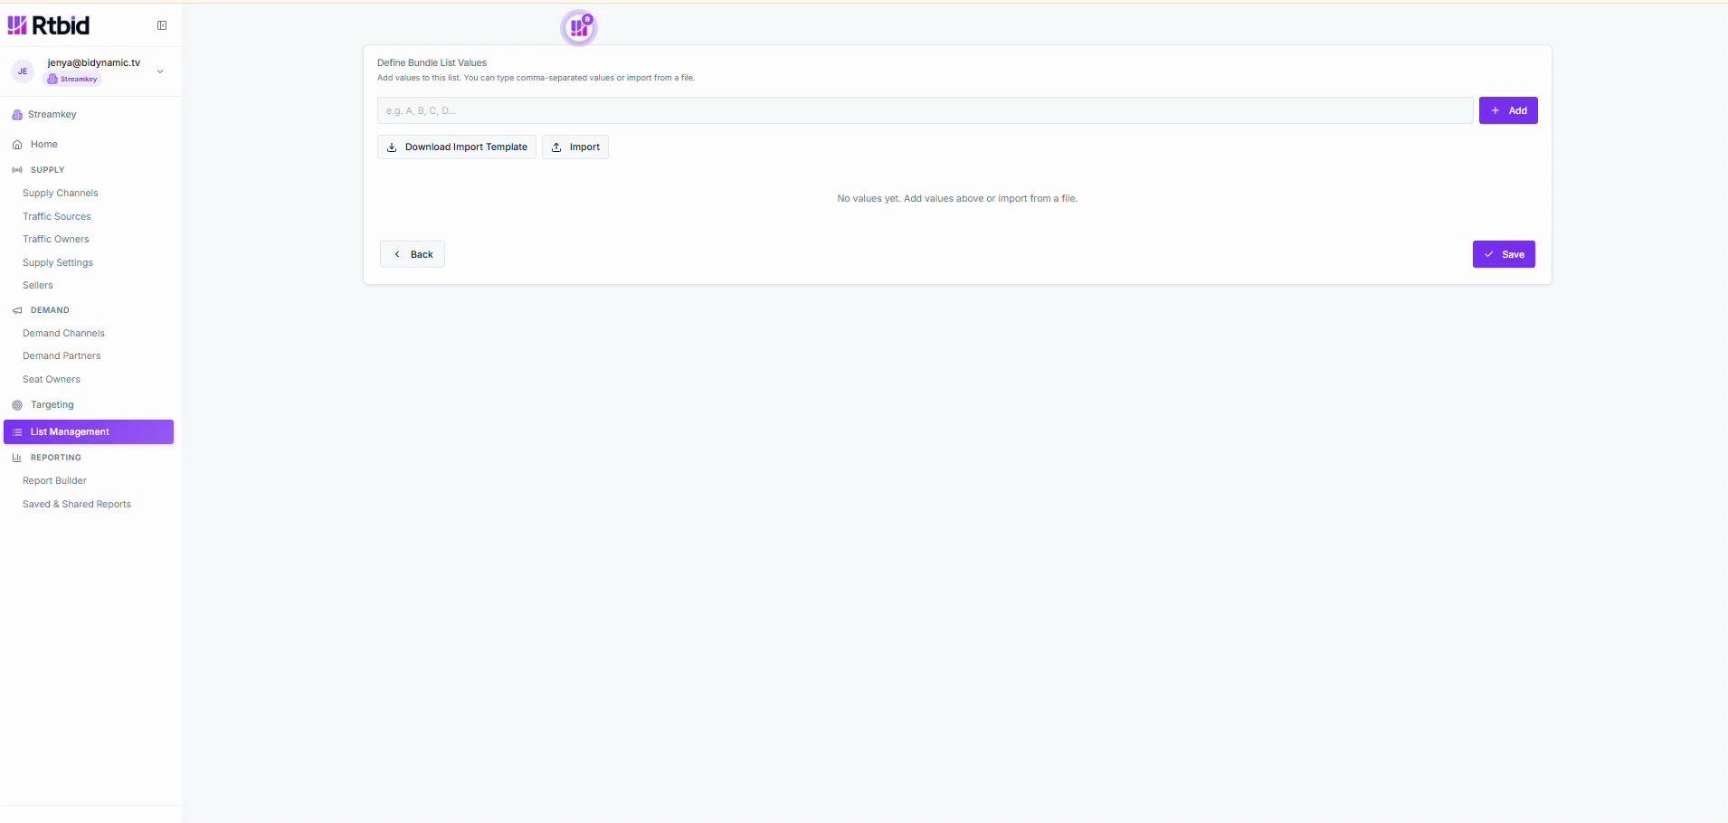Save the bundle list values
This screenshot has width=1728, height=823.
tap(1504, 254)
